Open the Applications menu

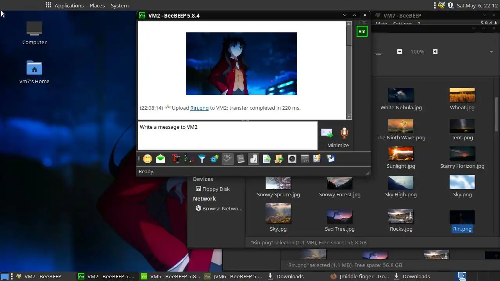pos(64,5)
